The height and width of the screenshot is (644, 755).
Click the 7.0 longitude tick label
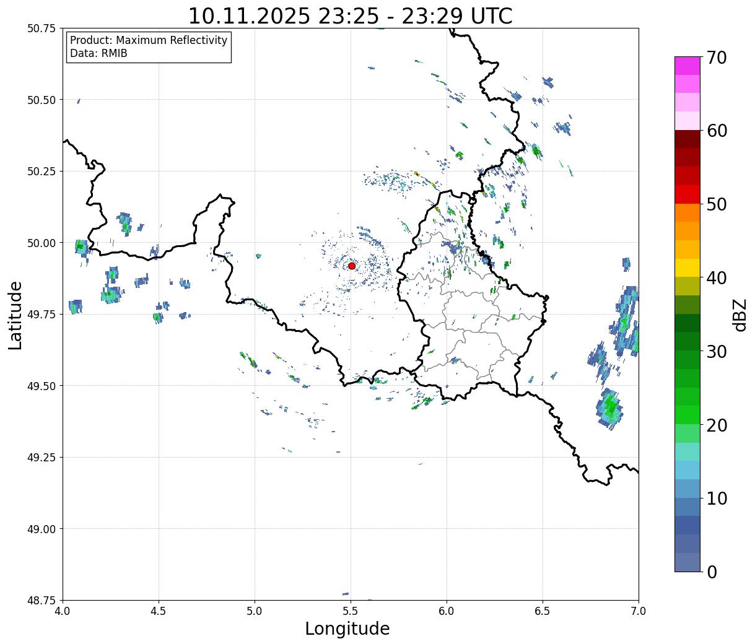click(x=639, y=611)
